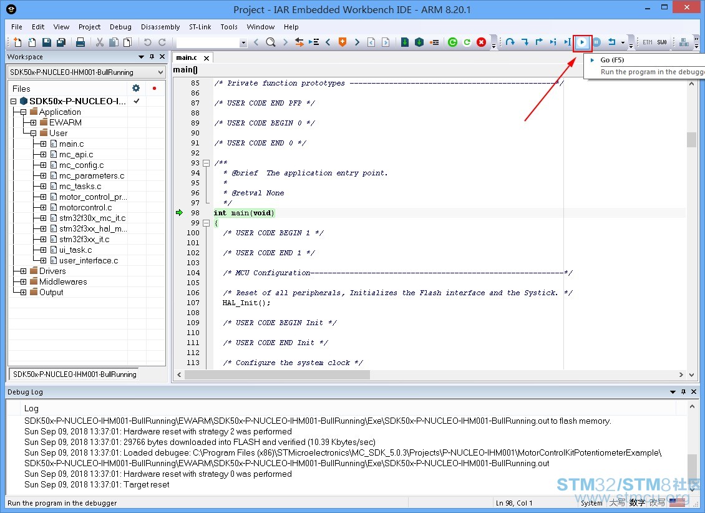This screenshot has height=513, width=705.
Task: Click the debugger Reset icon
Action: [611, 42]
